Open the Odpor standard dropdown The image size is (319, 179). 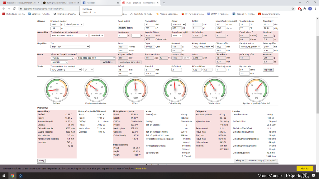[x=178, y=25]
